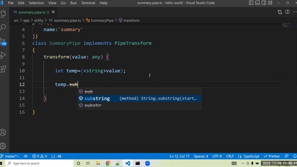Screen dimensions: 297x167
Task: Click the master branch status item
Action: pyautogui.click(x=10, y=156)
